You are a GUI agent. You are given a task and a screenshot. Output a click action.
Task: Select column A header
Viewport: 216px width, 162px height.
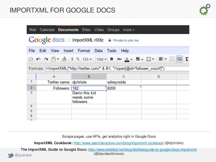[54, 77]
